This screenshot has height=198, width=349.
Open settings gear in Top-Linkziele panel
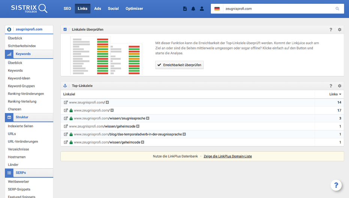coord(339,86)
